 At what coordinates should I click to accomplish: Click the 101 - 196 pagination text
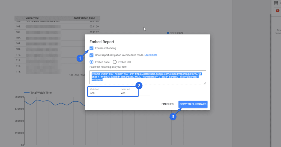click(x=77, y=75)
